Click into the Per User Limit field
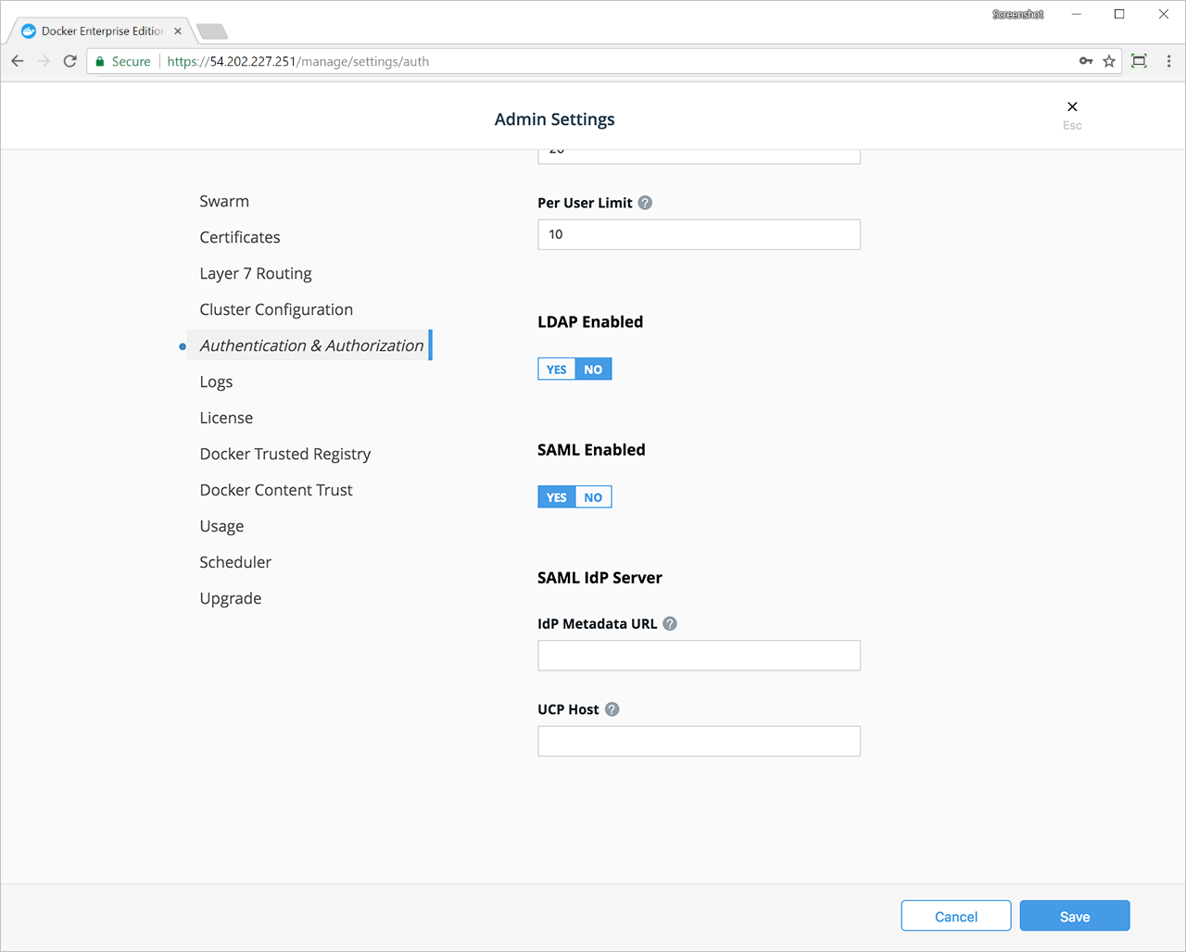1186x952 pixels. [699, 235]
